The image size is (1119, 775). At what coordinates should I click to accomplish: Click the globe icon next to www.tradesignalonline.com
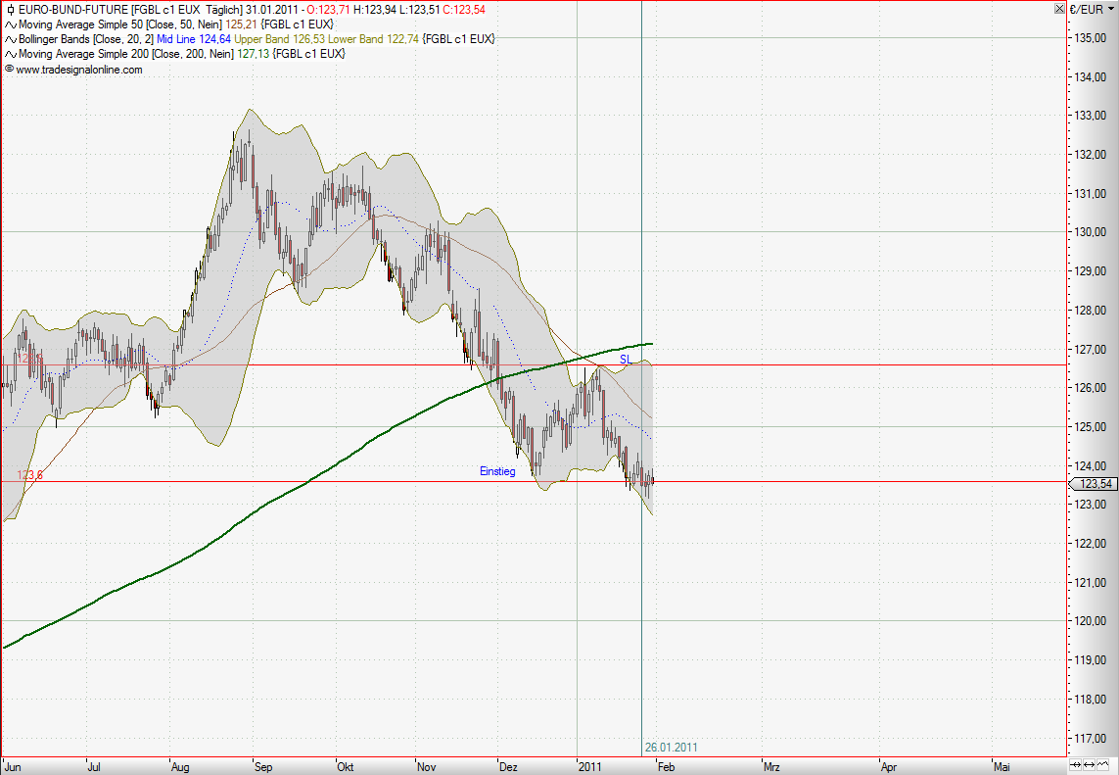(9, 69)
